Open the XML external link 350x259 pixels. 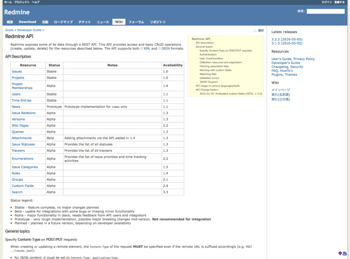147,48
